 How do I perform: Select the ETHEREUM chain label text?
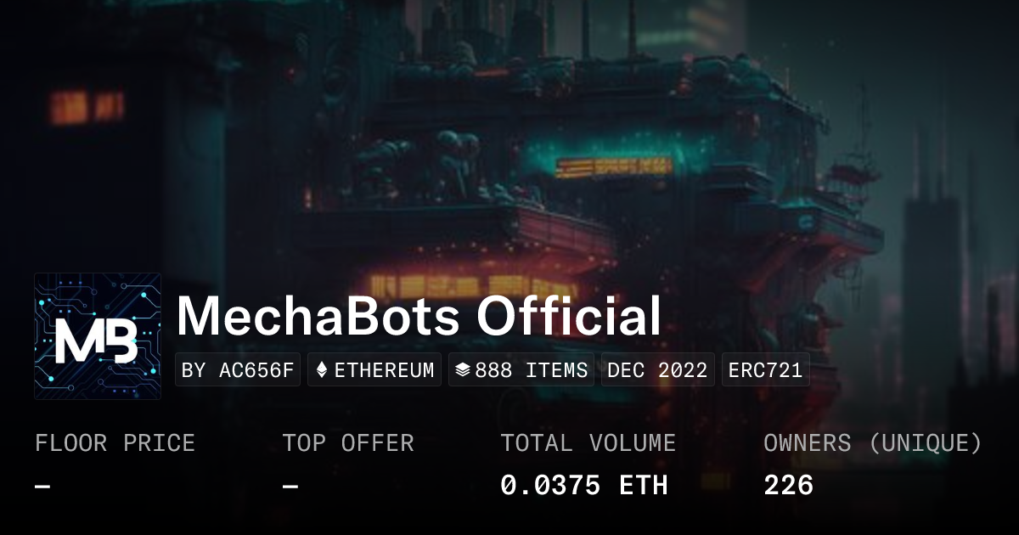(x=384, y=370)
